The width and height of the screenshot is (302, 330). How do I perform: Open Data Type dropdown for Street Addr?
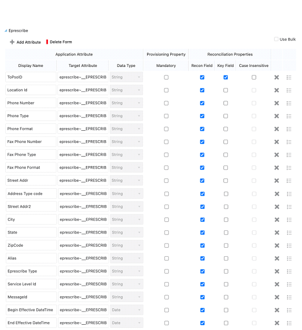126,180
